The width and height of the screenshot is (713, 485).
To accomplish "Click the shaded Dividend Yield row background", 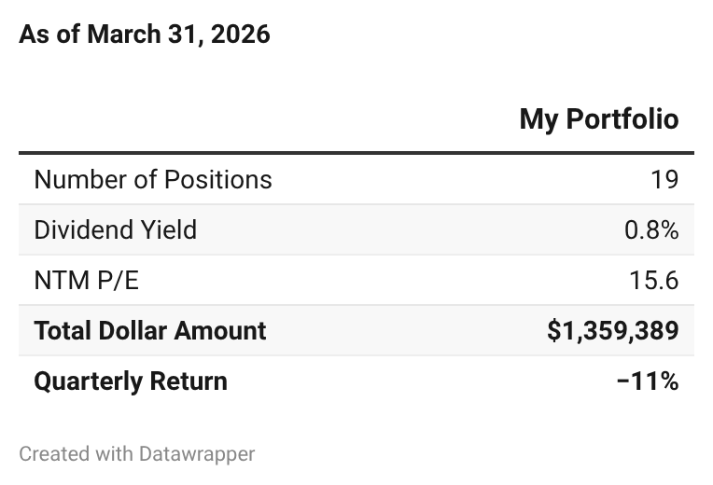I will [356, 229].
